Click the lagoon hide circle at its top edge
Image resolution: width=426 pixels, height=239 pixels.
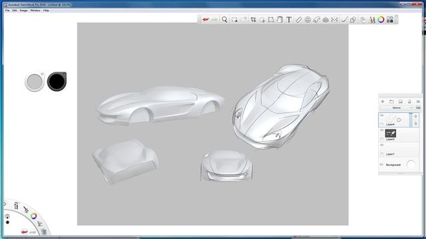tap(5, 204)
